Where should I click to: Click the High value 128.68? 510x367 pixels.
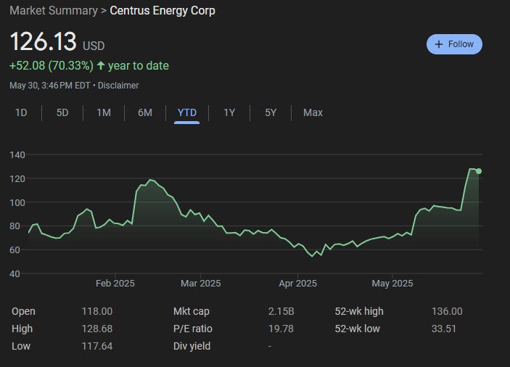point(97,329)
